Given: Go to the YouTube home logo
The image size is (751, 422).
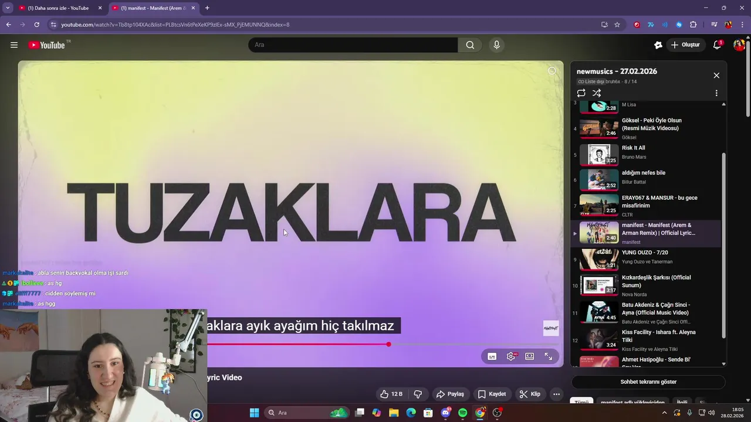Looking at the screenshot, I should 47,45.
